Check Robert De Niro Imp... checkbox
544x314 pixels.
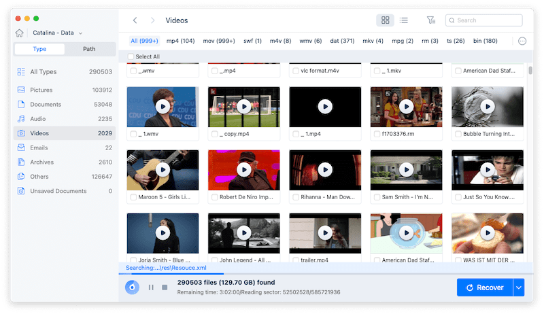coord(215,197)
